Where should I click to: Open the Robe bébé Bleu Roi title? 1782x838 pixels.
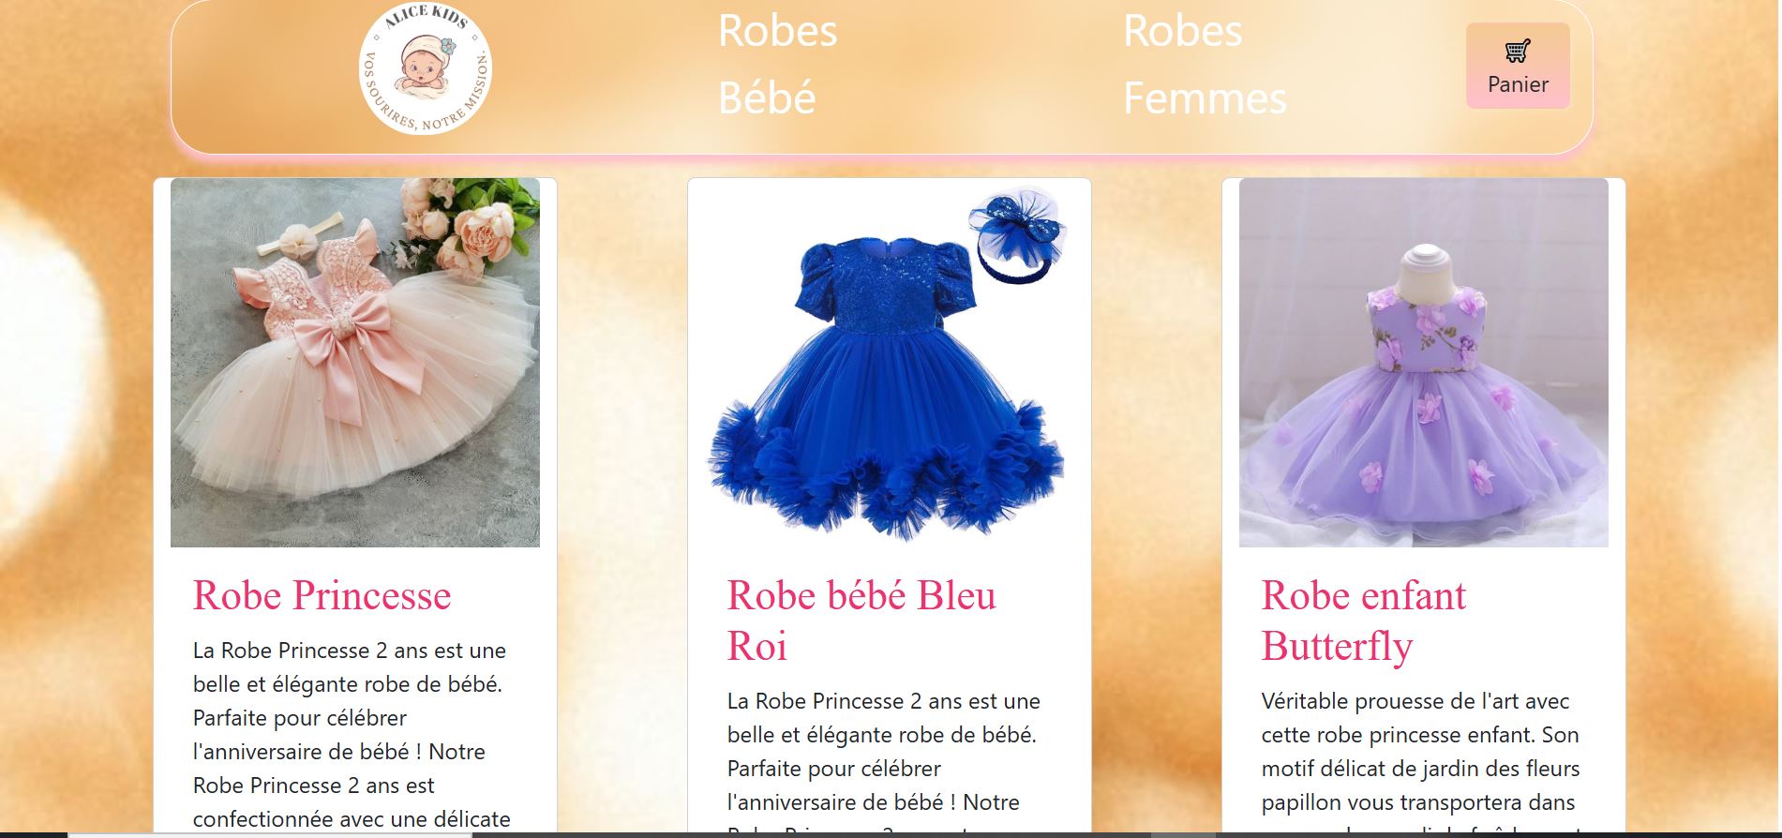point(861,621)
